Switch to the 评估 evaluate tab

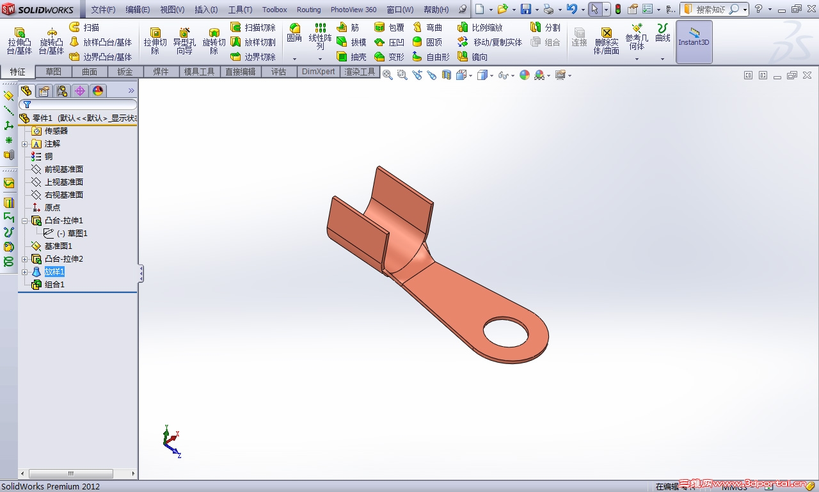point(279,72)
